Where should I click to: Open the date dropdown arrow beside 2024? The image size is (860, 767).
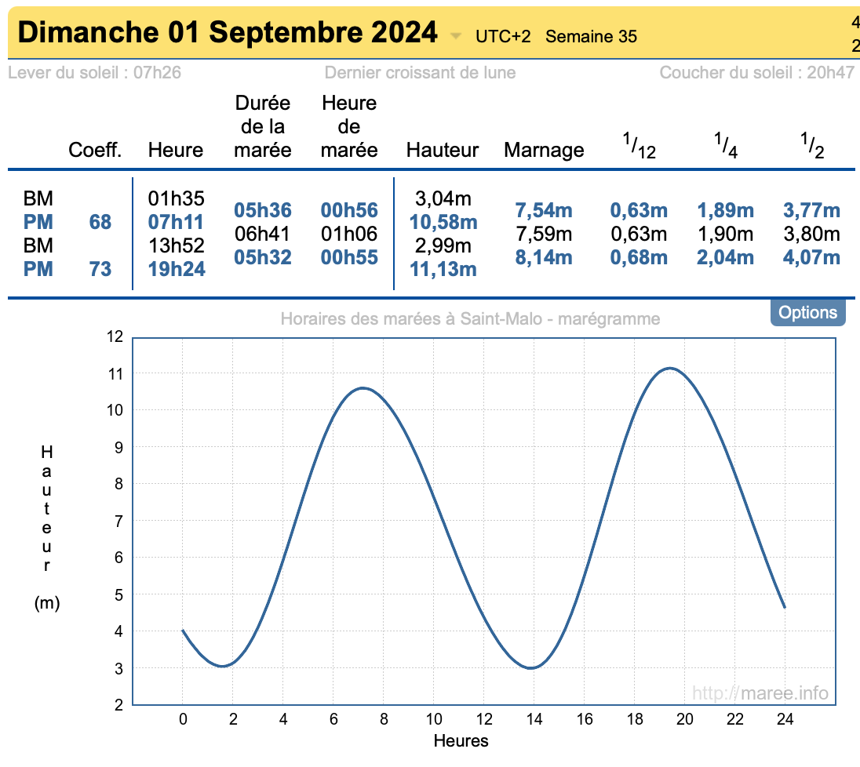click(456, 36)
